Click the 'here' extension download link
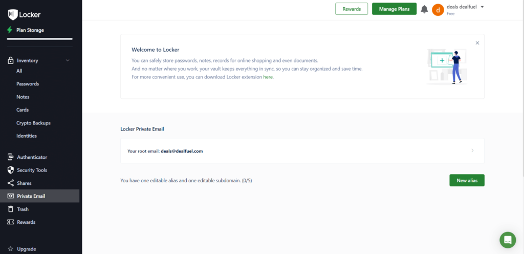Viewport: 524px width, 254px height. click(x=268, y=77)
